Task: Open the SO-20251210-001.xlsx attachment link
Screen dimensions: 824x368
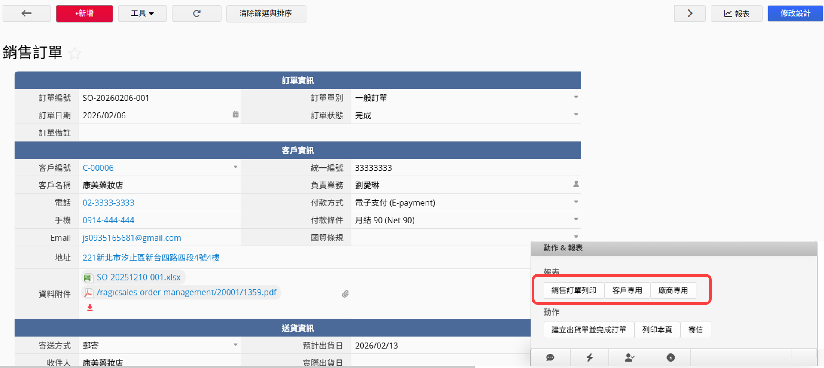Action: [138, 278]
